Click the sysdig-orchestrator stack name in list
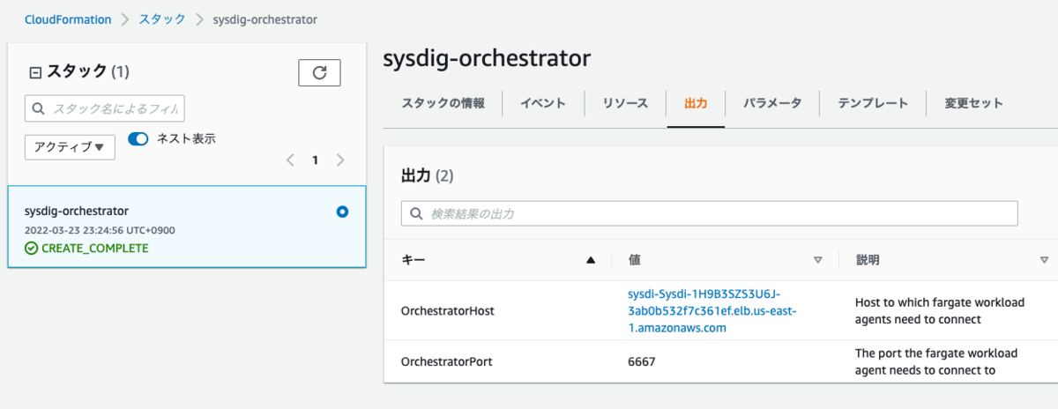1058x409 pixels. point(77,211)
